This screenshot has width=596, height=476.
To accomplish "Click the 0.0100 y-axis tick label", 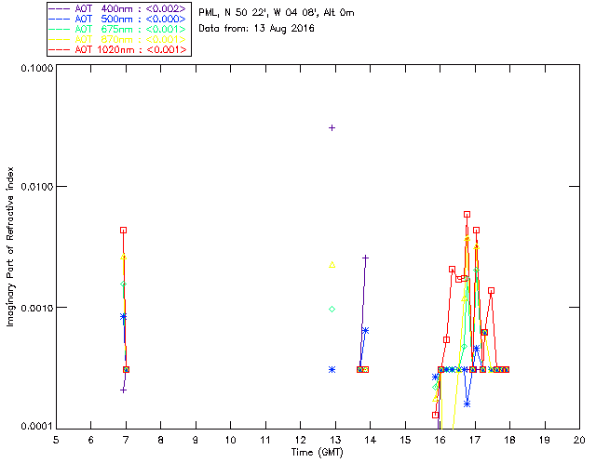I will (37, 186).
